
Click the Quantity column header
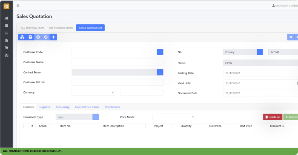pyautogui.click(x=186, y=126)
